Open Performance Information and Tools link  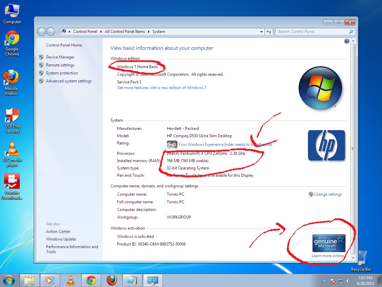point(72,249)
